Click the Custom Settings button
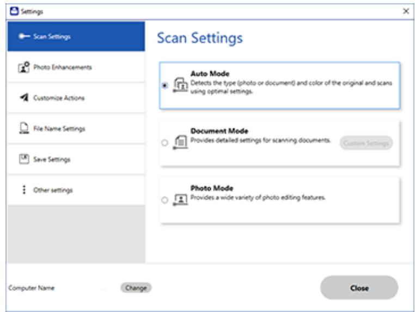This screenshot has height=312, width=415. [366, 143]
